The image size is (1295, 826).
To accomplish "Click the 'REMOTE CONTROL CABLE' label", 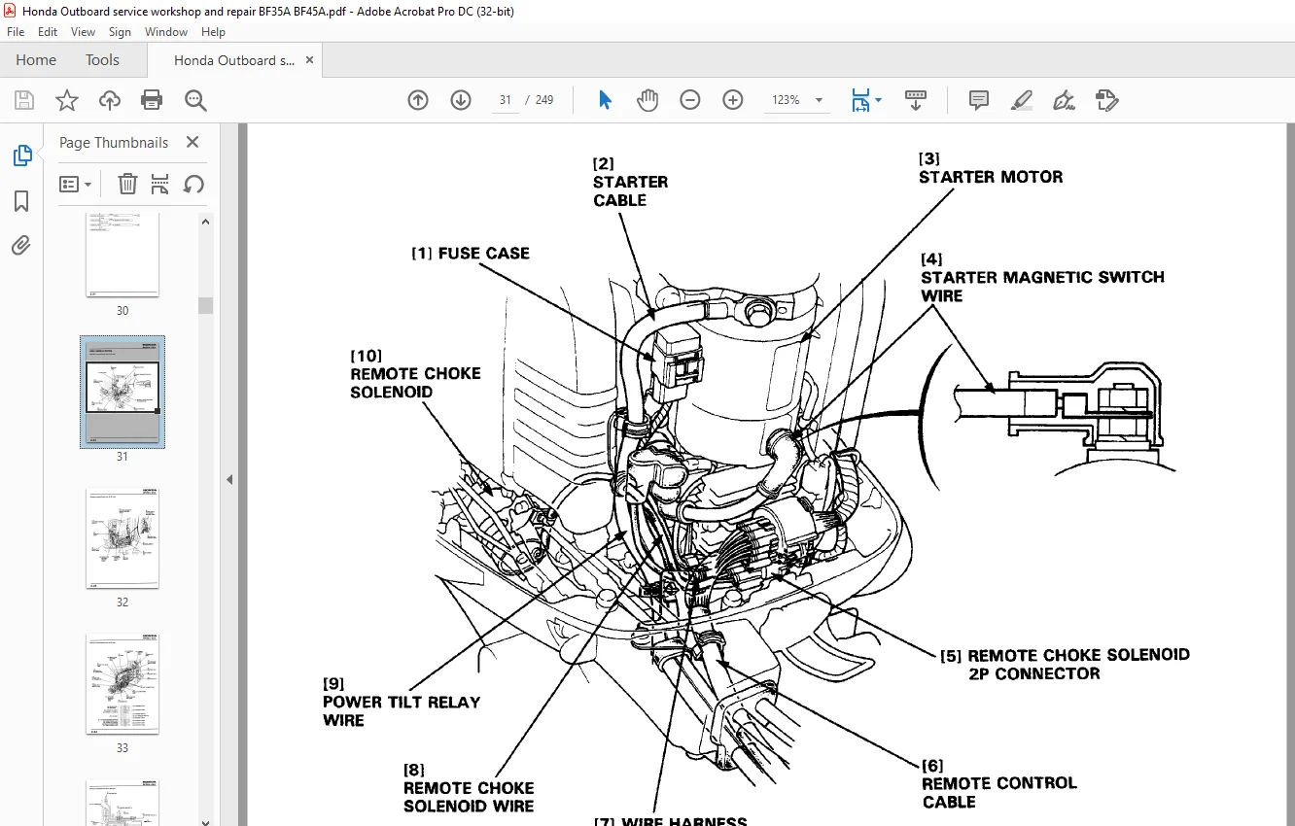I will (999, 792).
